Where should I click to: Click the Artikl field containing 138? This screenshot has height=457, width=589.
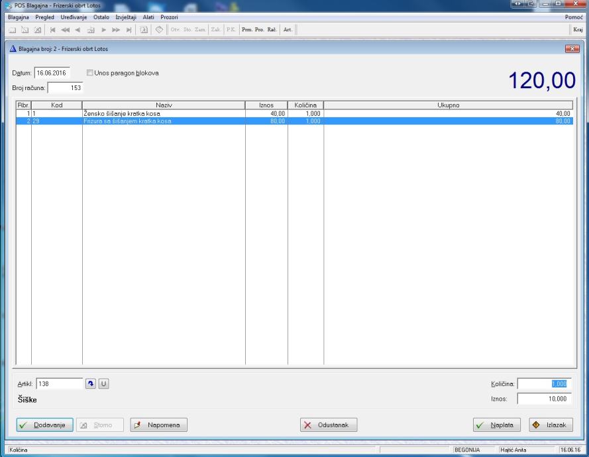[x=60, y=383]
